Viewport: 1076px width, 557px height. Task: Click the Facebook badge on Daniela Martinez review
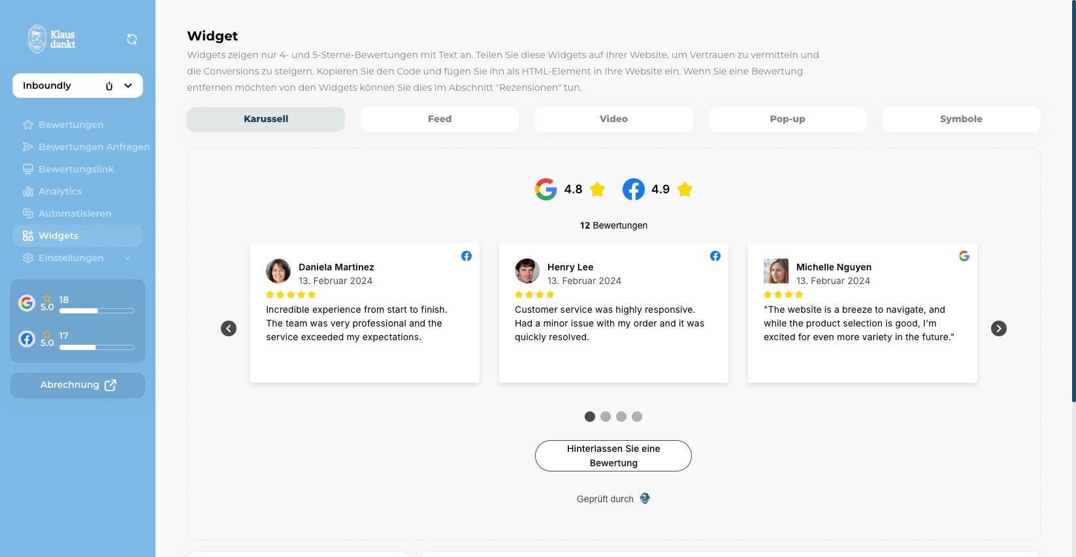coord(466,256)
